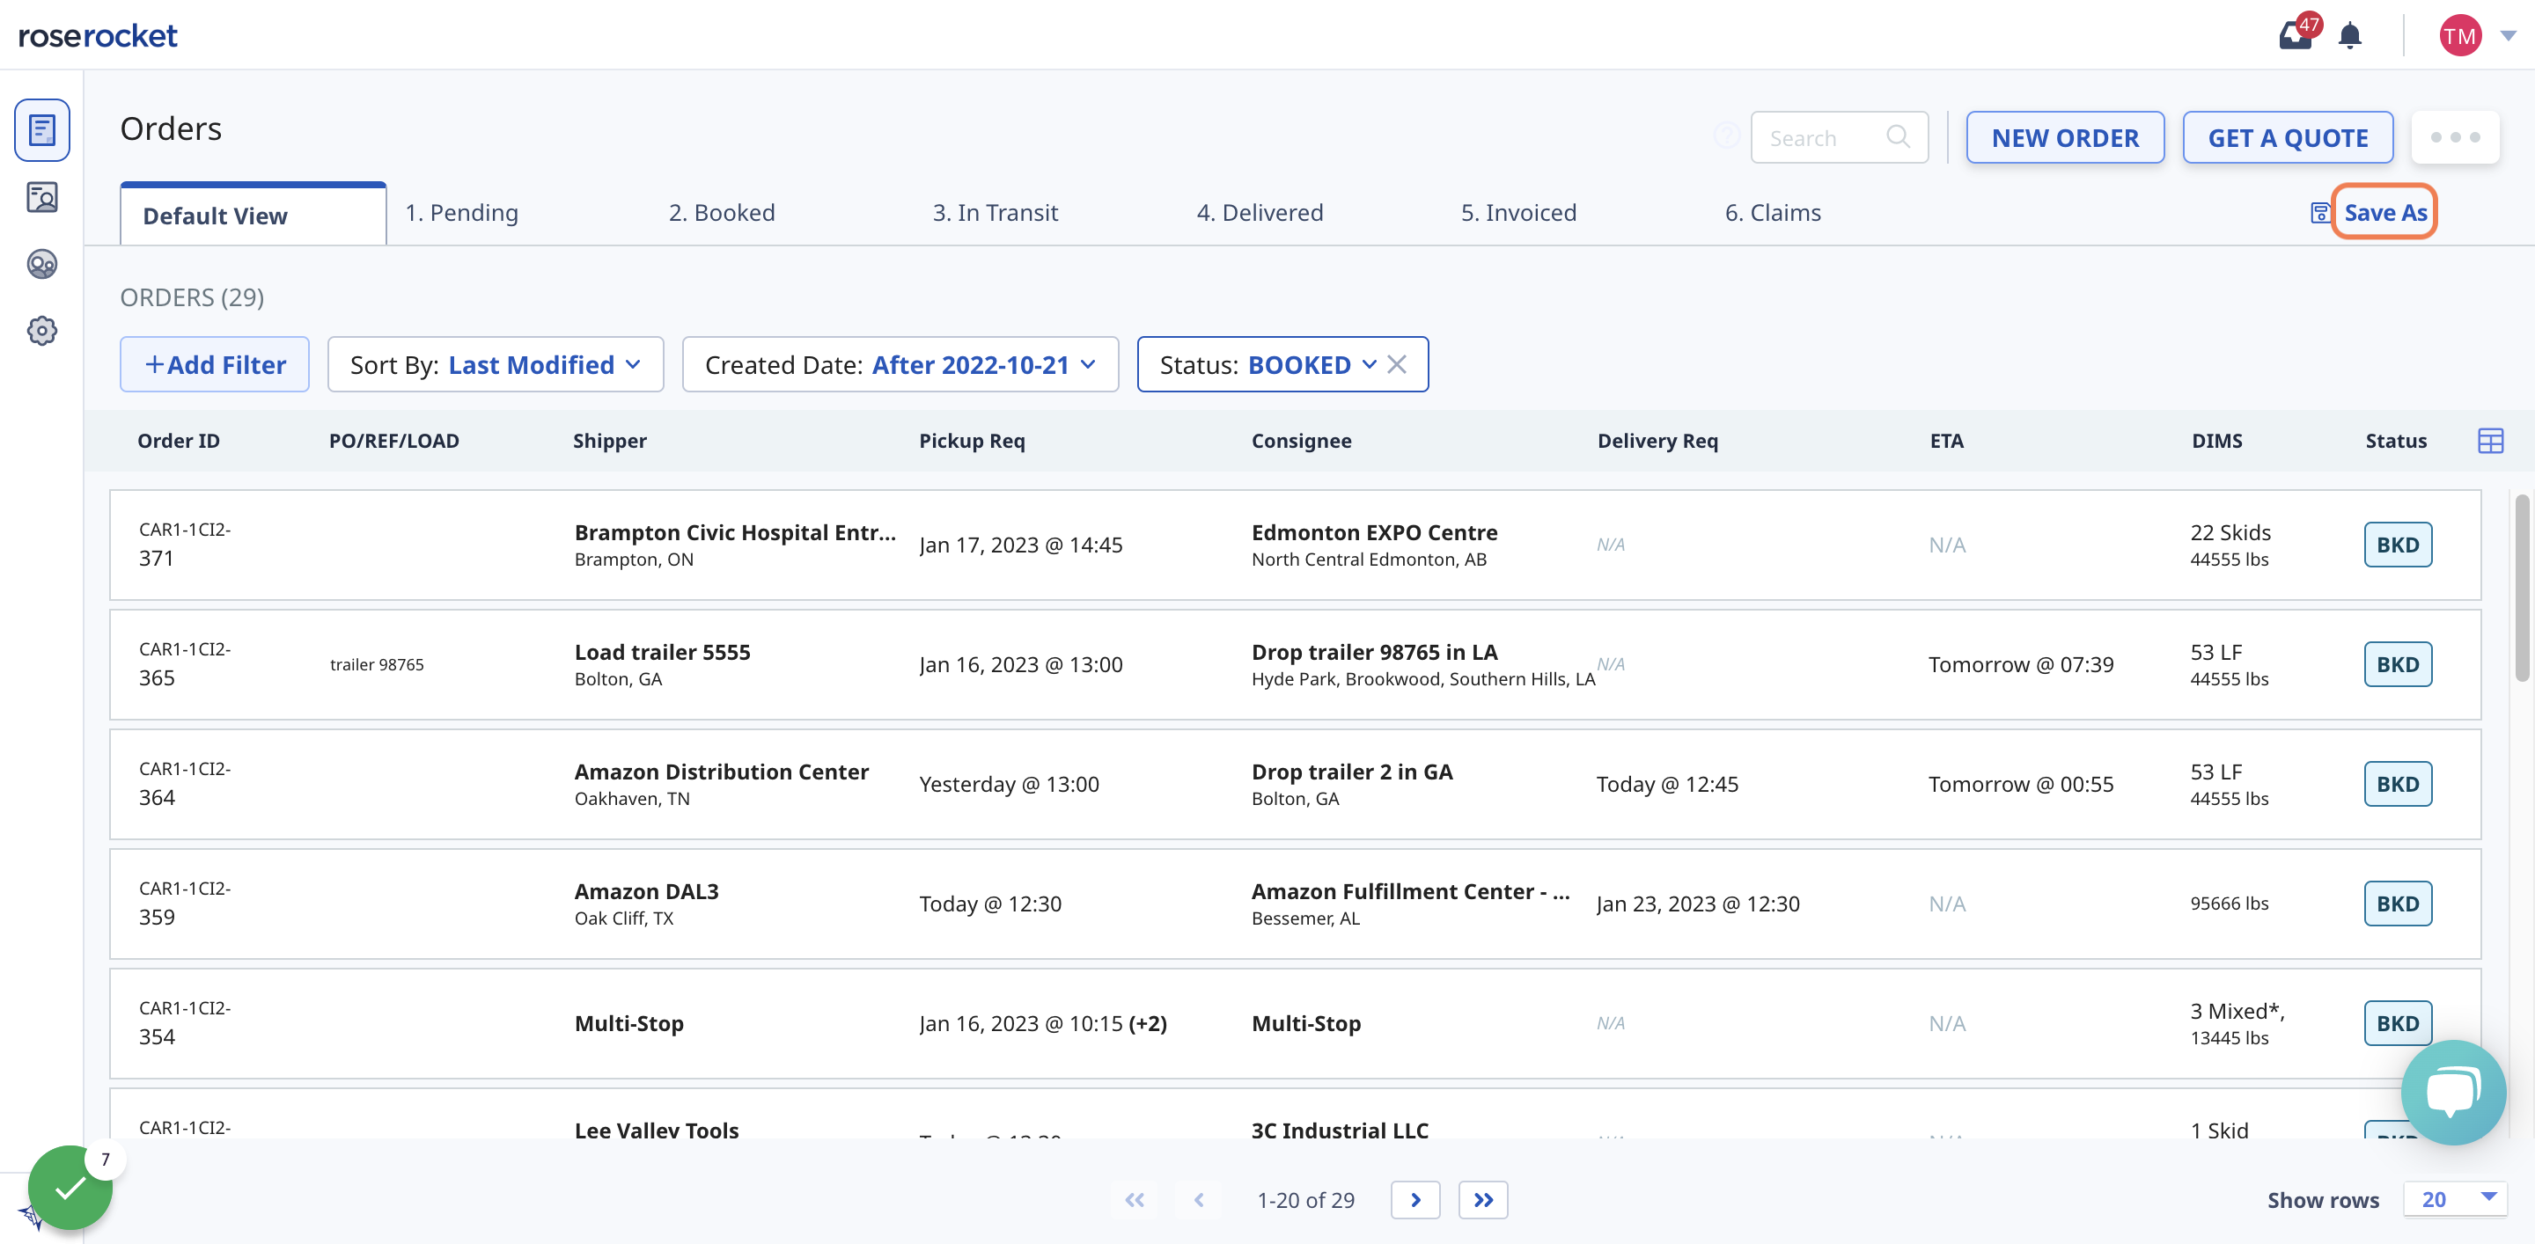2535x1244 pixels.
Task: Click shipper Lee Valley Tools
Action: click(x=657, y=1130)
